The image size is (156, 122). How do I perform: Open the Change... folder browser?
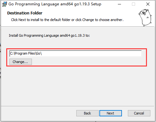coord(21,62)
